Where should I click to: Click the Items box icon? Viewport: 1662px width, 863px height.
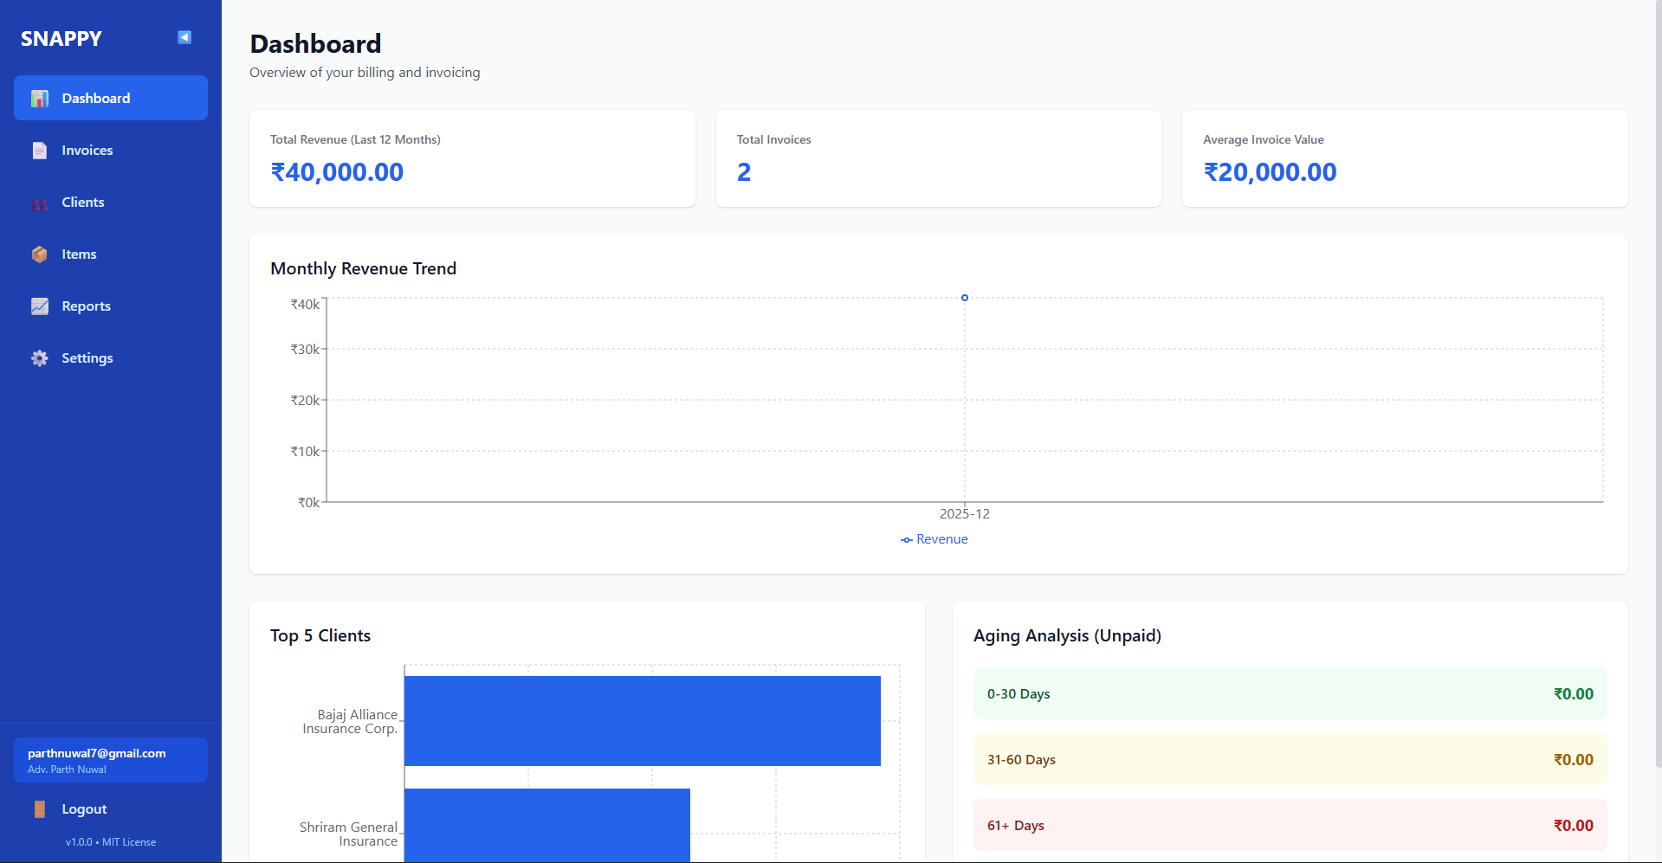tap(40, 254)
